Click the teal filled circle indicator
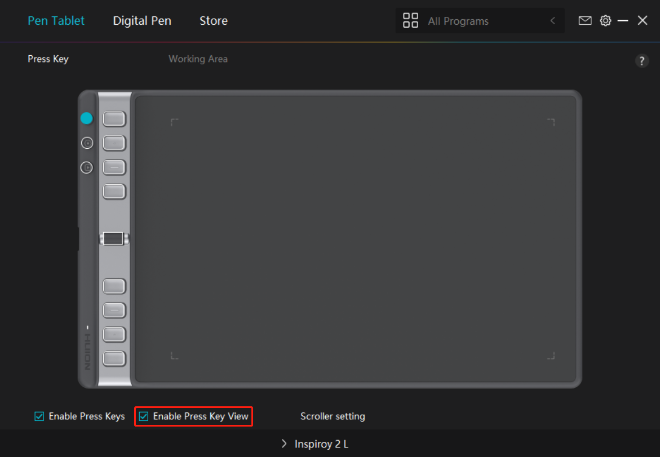660x457 pixels. [86, 118]
